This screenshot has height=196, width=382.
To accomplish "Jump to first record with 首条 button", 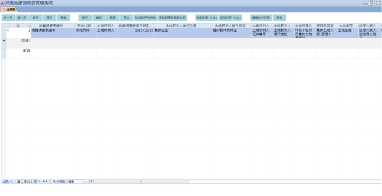I will tap(36, 18).
